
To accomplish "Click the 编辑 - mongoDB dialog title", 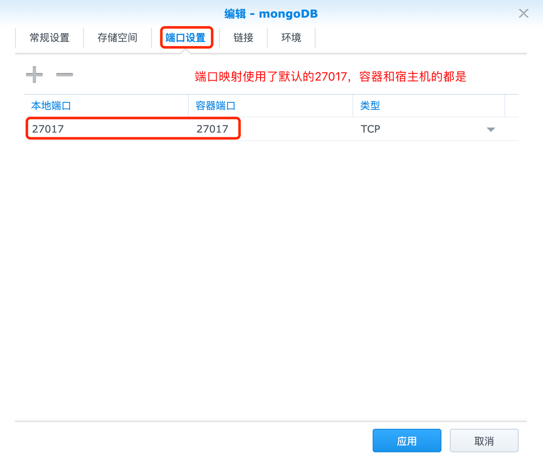I will tap(271, 14).
